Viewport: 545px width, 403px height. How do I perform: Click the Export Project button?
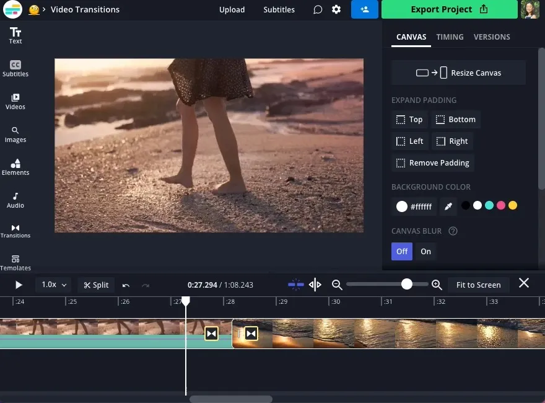click(449, 9)
